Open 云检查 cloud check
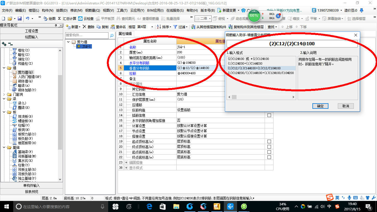 click(86, 18)
